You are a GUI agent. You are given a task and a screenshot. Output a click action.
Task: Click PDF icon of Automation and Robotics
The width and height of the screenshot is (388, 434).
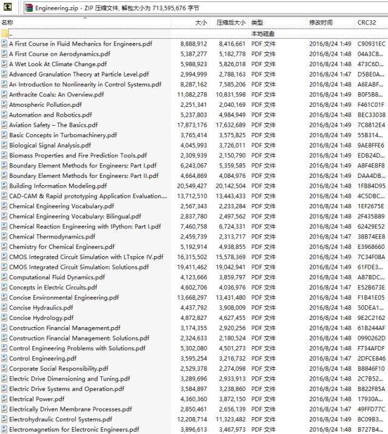tap(4, 115)
